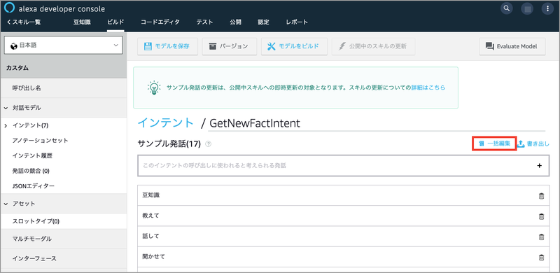The width and height of the screenshot is (560, 273).
Task: Go back to スキル一覧
Action: click(x=24, y=22)
